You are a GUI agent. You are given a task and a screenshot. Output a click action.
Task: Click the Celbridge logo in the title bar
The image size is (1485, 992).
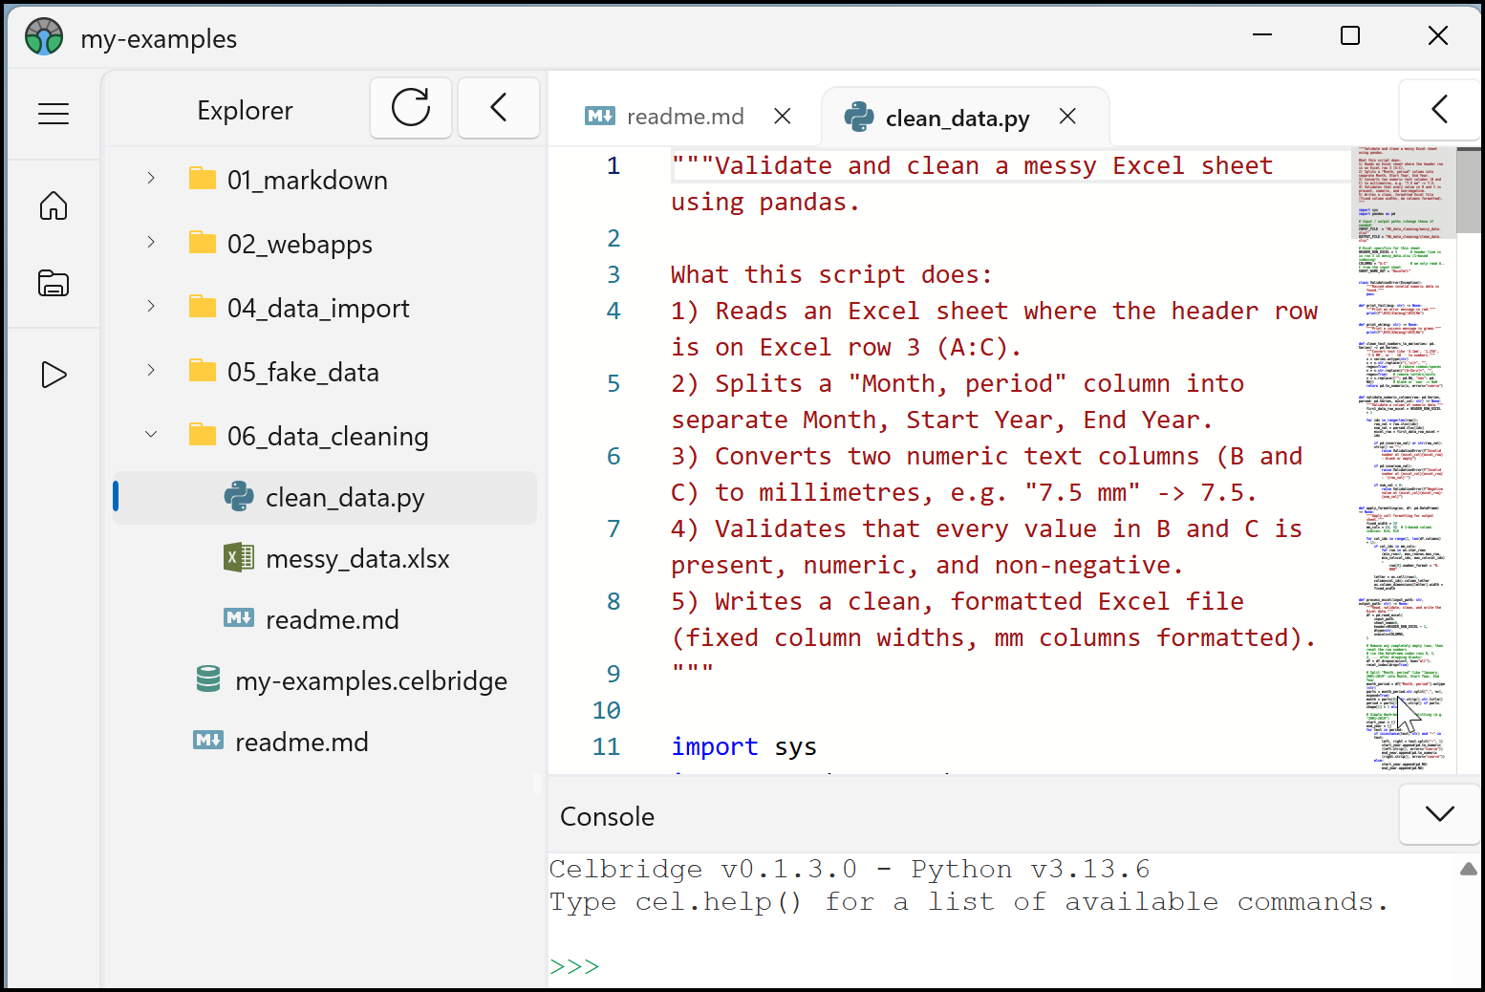(42, 36)
